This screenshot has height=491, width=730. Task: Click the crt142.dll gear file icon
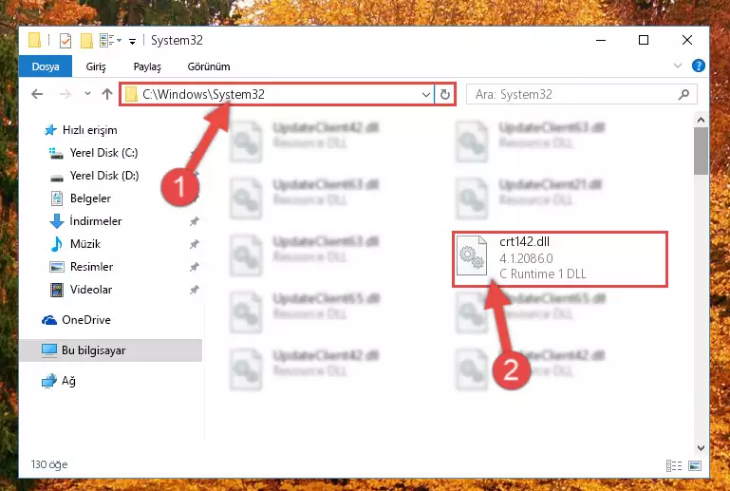472,255
